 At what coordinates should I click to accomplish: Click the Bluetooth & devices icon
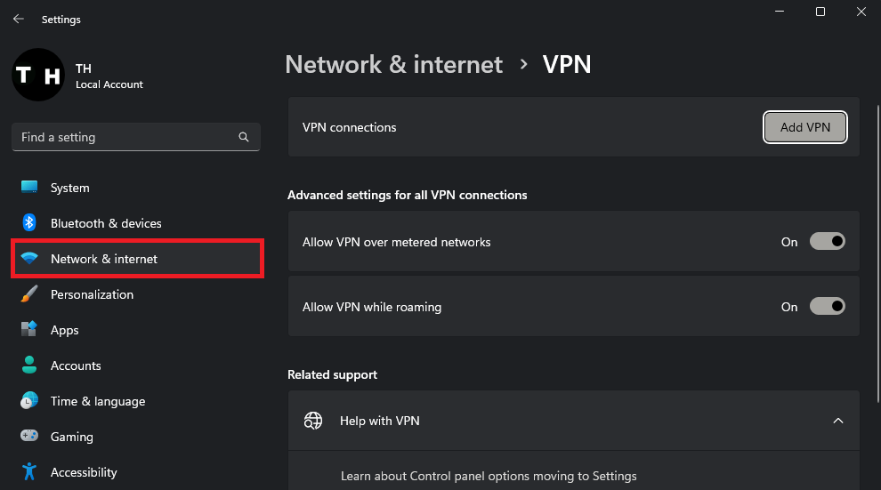point(29,223)
